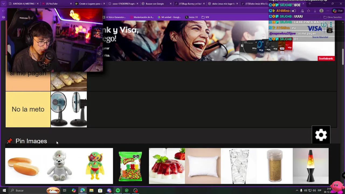Expand the system tray hidden icons chevron
Screen dimensions: 345x194
[297, 190]
